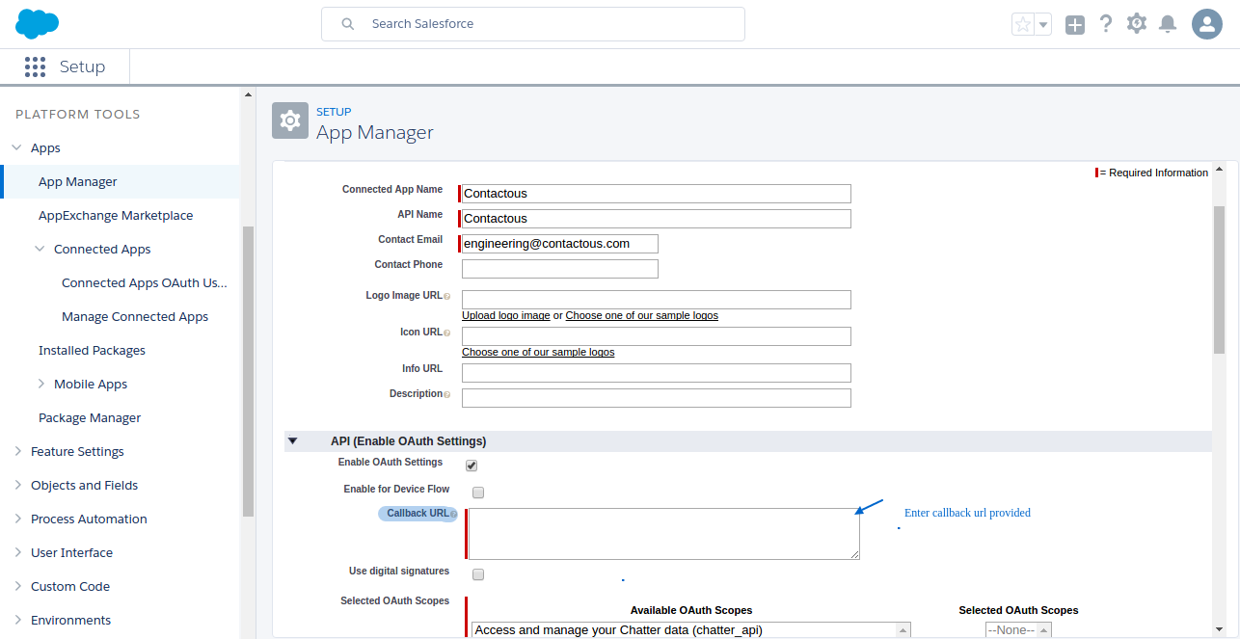Click the Description field
Image resolution: width=1240 pixels, height=639 pixels.
pos(657,398)
